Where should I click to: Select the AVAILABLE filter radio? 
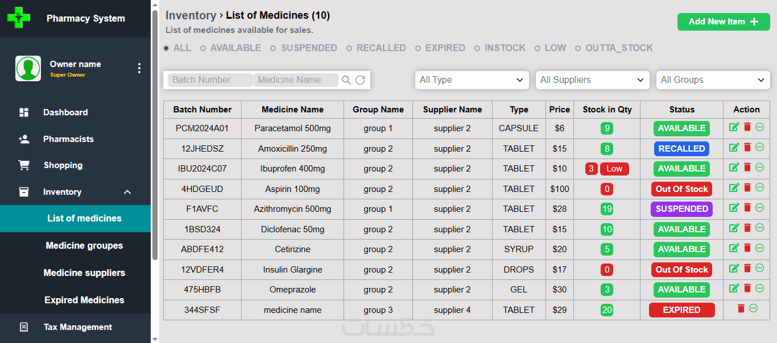203,48
